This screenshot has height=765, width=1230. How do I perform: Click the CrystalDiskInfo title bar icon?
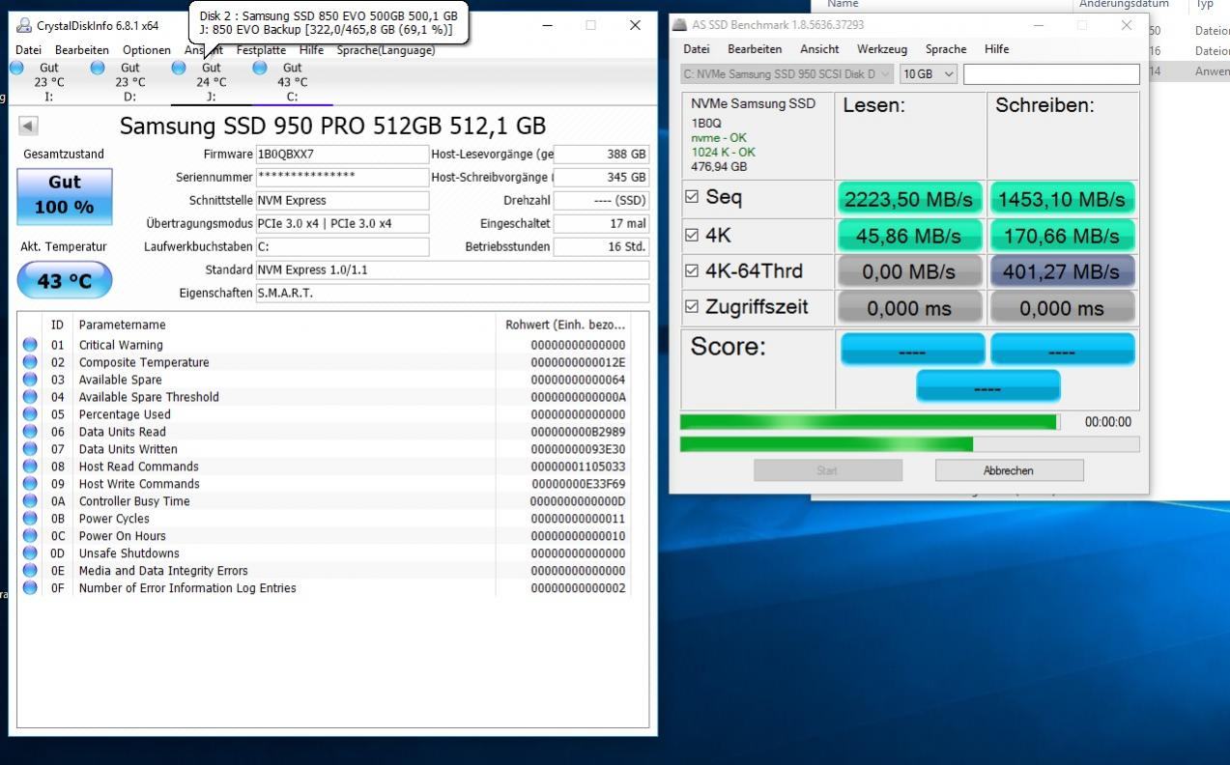24,26
